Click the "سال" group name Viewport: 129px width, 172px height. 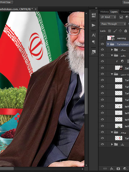(x=123, y=50)
